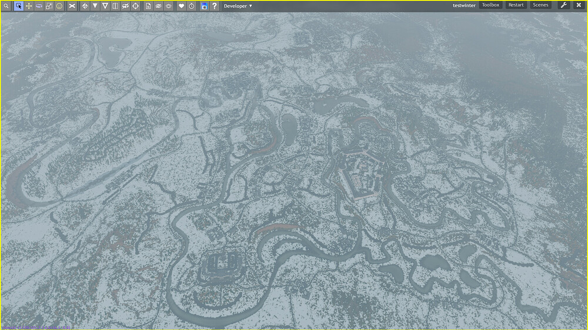588x330 pixels.
Task: Select the arrow cursor selection tool
Action: (x=18, y=6)
